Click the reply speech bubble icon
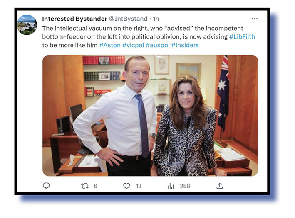 point(46,186)
